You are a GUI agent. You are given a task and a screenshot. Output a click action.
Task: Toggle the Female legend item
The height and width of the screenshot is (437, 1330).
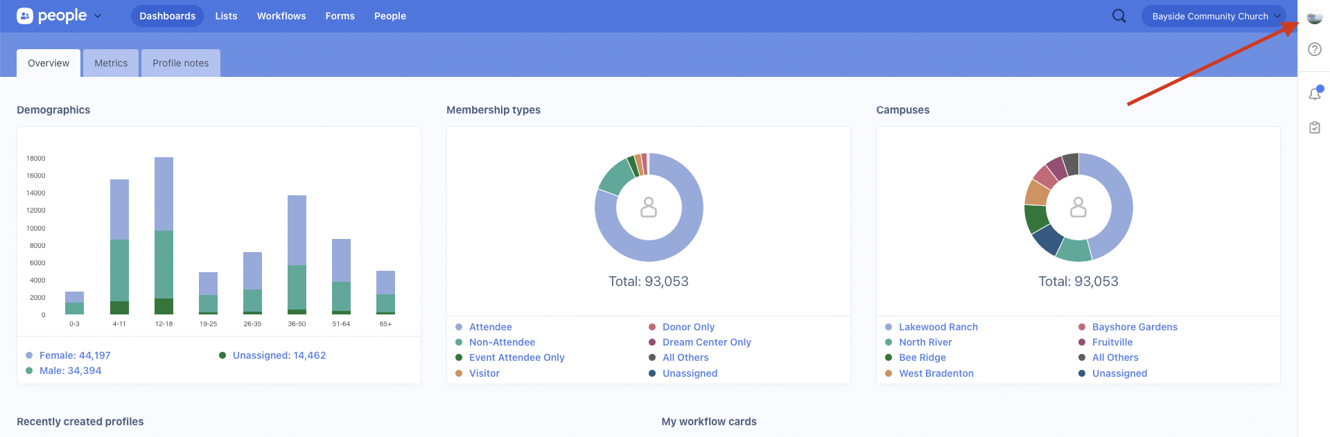tap(74, 355)
